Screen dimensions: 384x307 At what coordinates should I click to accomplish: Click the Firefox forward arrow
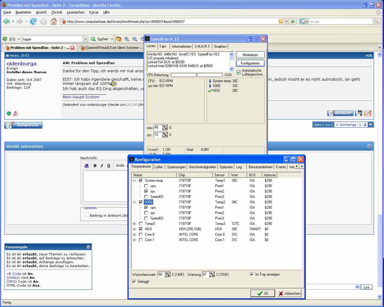click(19, 21)
